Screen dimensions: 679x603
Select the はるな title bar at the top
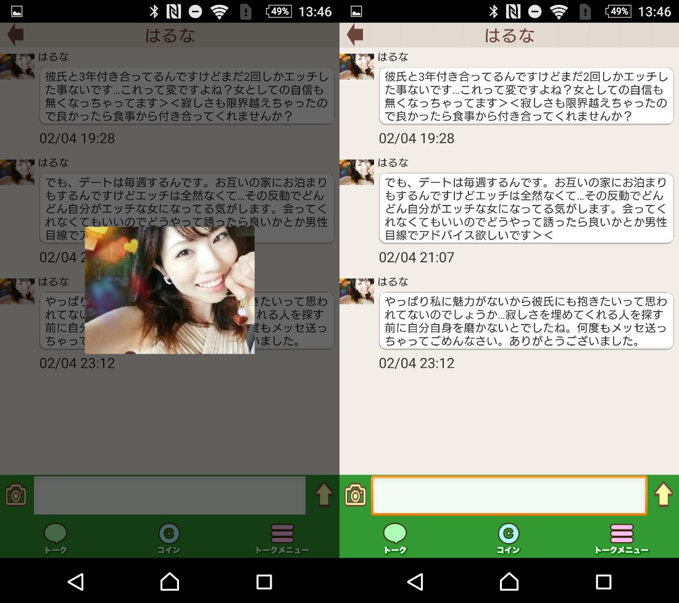[x=509, y=35]
